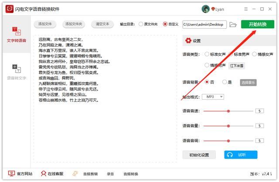Click the 添加文件夹 button

pos(74,24)
